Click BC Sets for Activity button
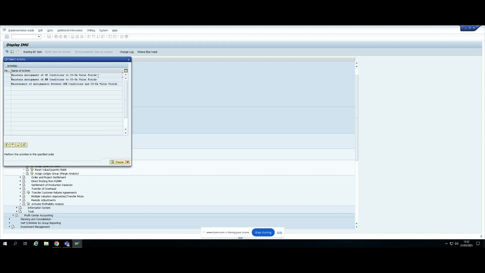The image size is (485, 273). (58, 52)
